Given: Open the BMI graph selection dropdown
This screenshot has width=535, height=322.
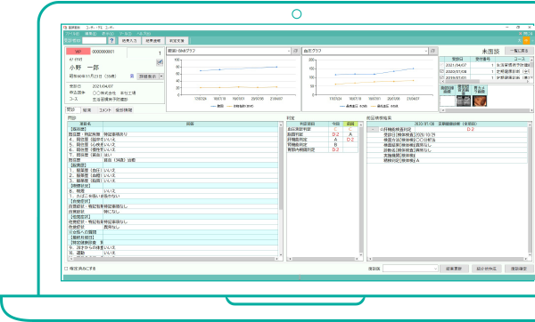Looking at the screenshot, I should click(289, 51).
